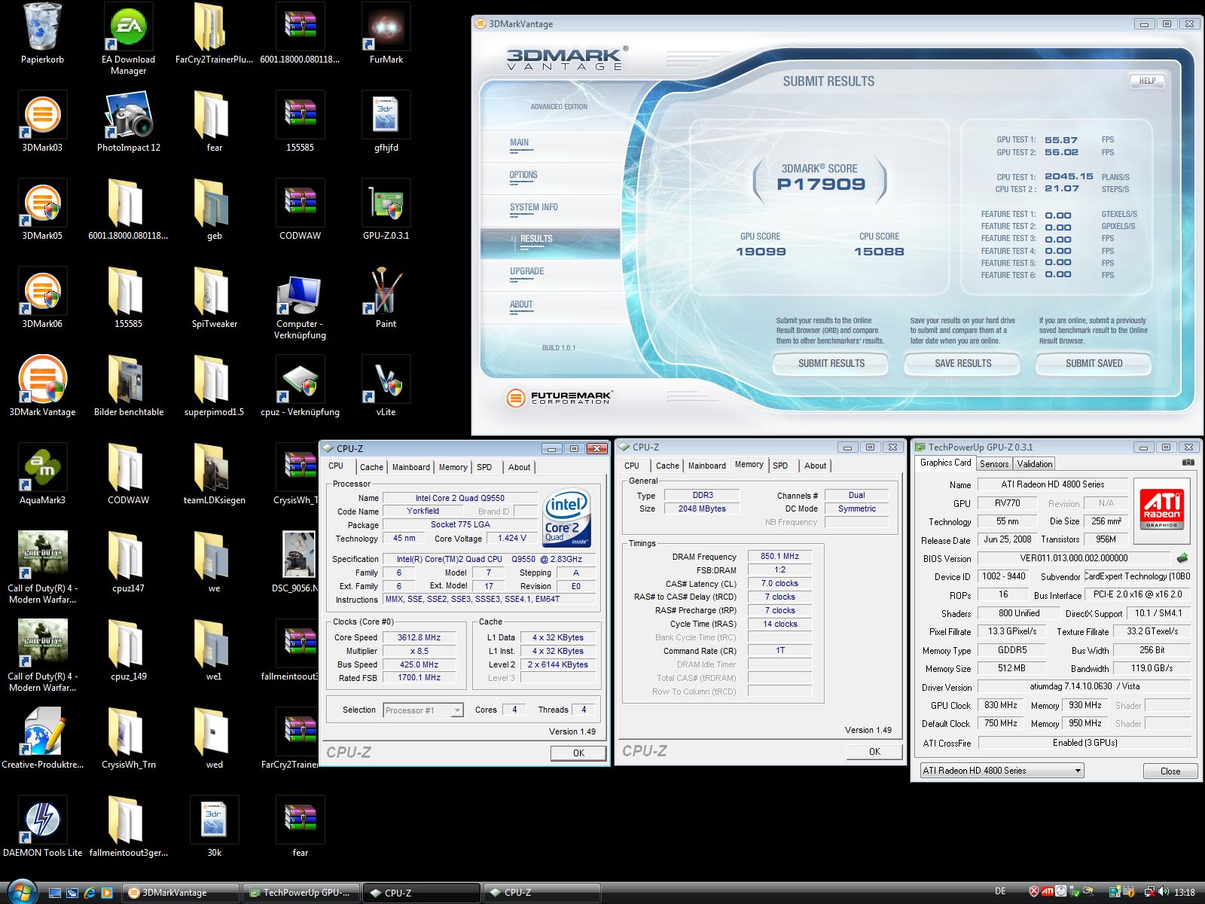Click the GPU-Z screenshot camera icon

[x=1188, y=463]
